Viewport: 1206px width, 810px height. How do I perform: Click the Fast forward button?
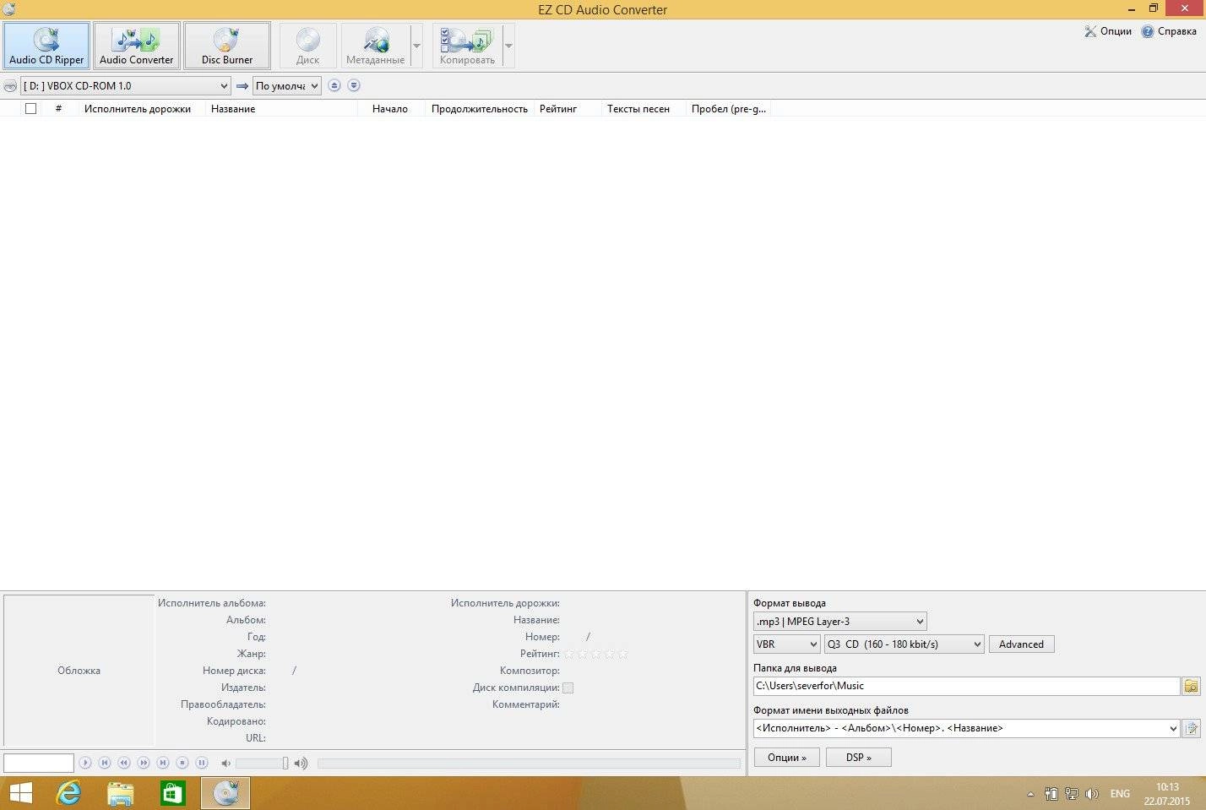point(144,763)
